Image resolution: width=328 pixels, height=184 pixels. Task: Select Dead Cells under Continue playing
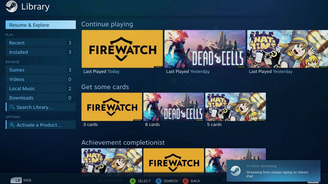tap(205, 49)
